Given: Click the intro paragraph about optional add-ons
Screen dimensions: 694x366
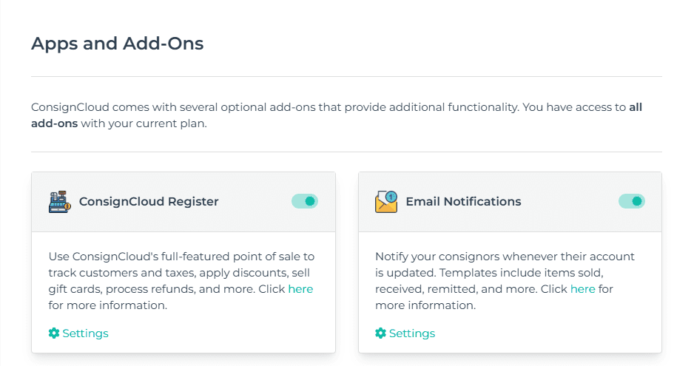Looking at the screenshot, I should (x=337, y=115).
